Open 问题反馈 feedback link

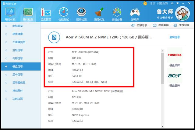pyautogui.click(x=162, y=3)
